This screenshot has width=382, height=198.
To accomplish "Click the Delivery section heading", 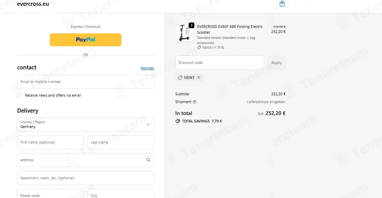I will [x=28, y=111].
